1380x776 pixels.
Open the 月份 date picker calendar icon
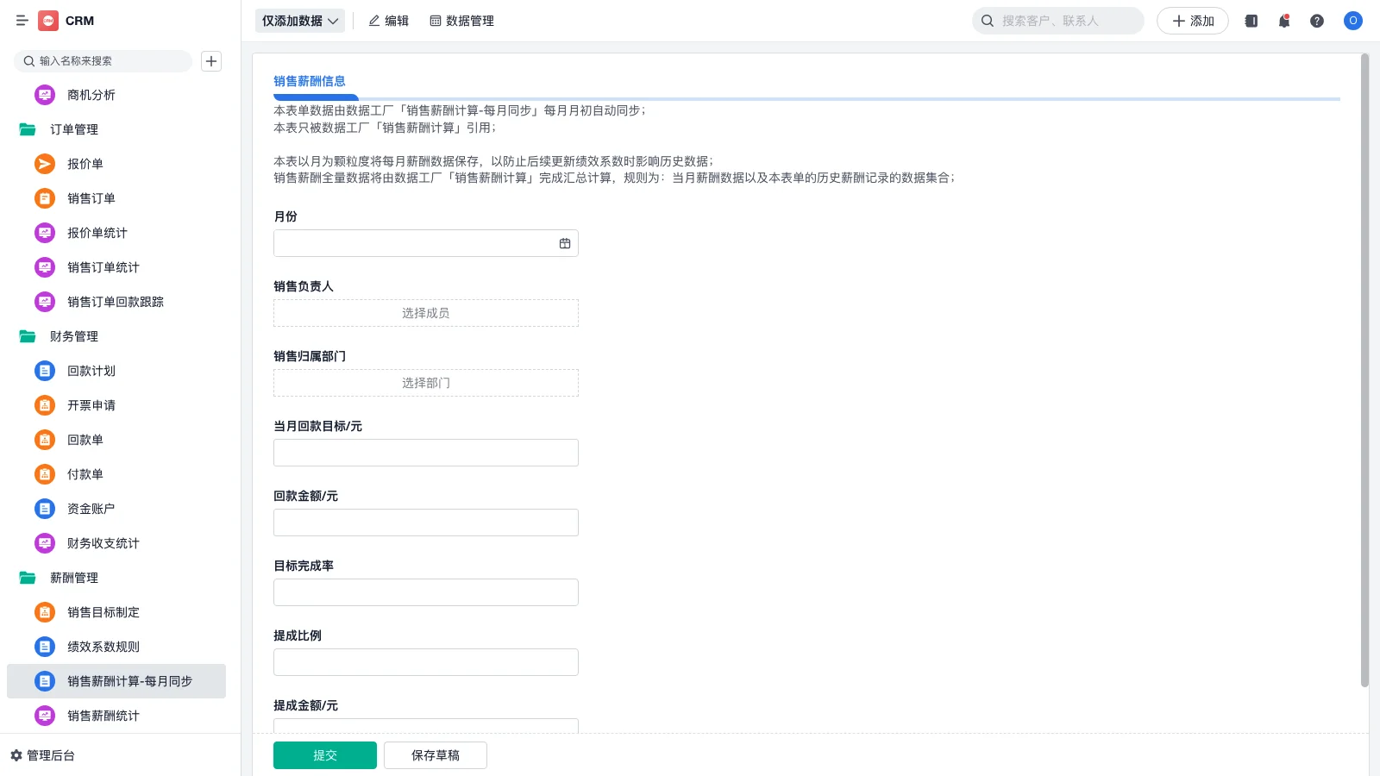click(x=565, y=243)
